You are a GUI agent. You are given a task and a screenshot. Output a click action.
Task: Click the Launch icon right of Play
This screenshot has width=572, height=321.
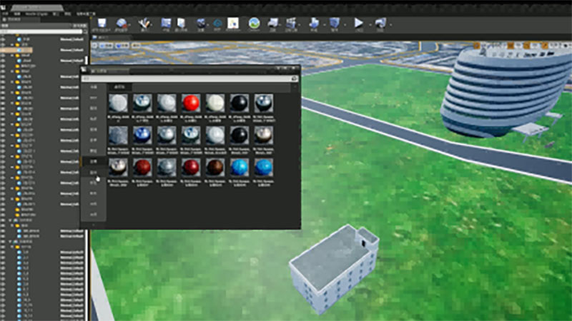tap(380, 24)
